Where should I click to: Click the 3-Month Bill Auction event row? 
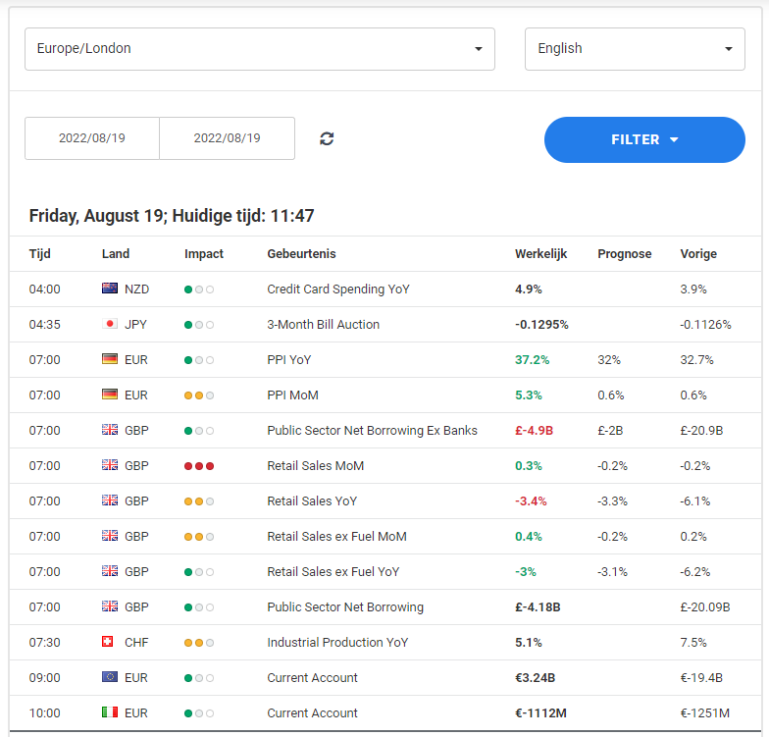[x=384, y=324]
